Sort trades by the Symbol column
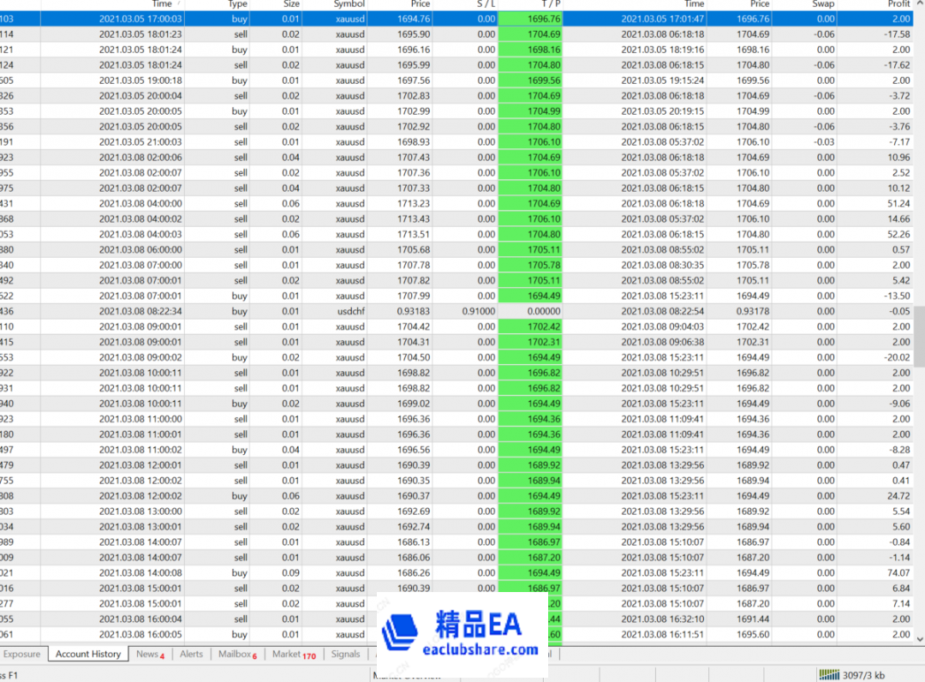Screen dimensions: 925x682 pyautogui.click(x=348, y=3)
